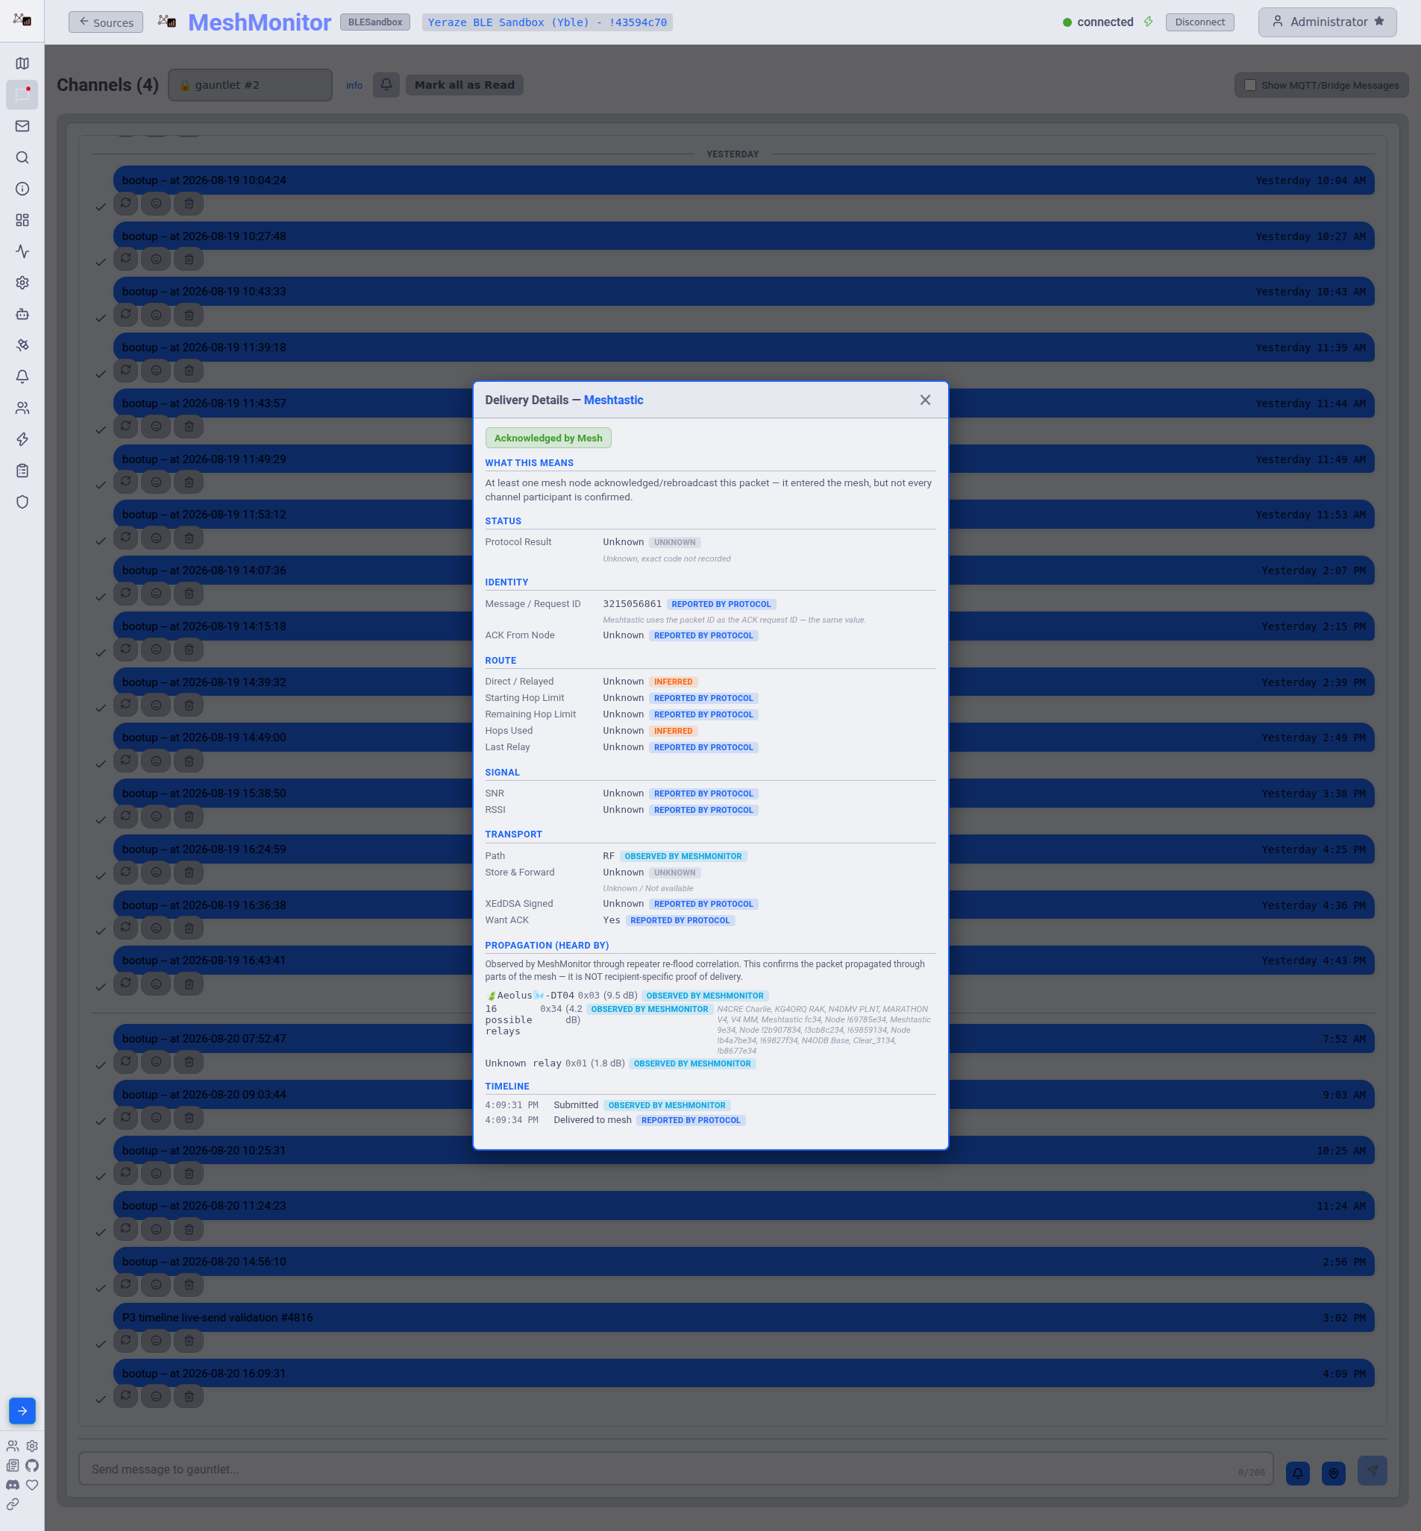The image size is (1421, 1531).
Task: Open bottom sidebar small gear icon
Action: (32, 1446)
